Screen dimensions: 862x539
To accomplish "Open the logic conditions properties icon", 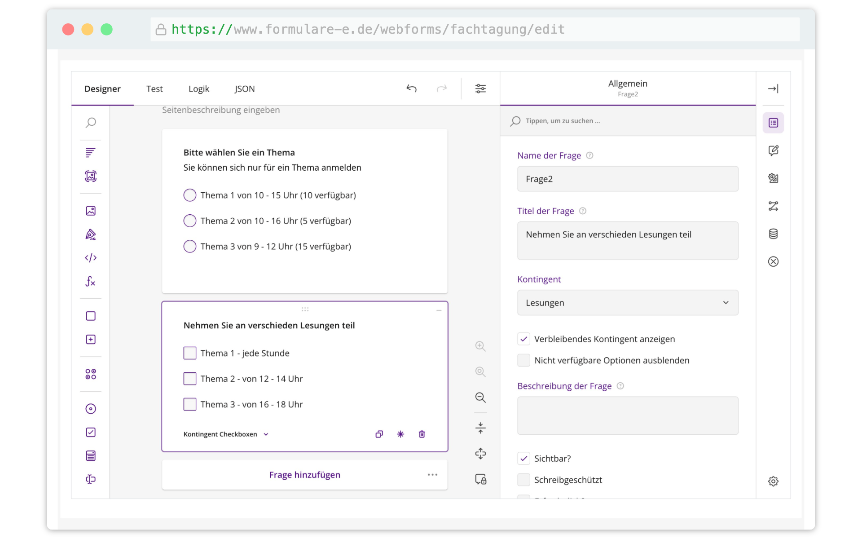I will tap(773, 206).
